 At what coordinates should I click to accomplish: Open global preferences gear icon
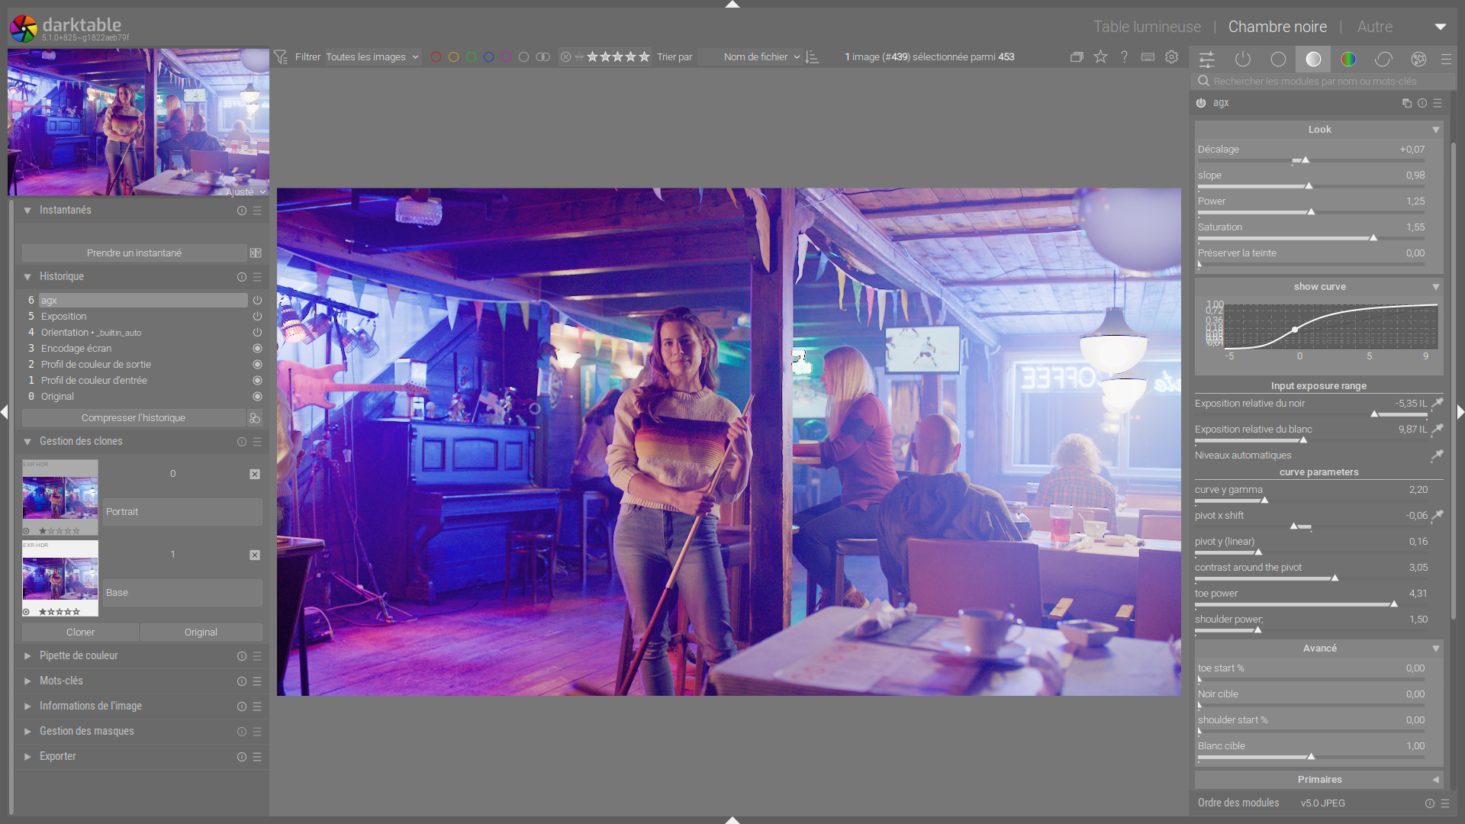[x=1172, y=56]
